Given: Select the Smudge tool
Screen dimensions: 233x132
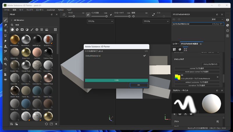Looking at the screenshot, I should point(5,41).
